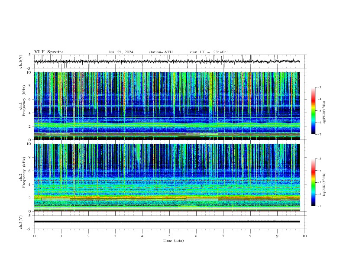Click the "5" tick on ch.1(V) axis
This screenshot has width=343, height=265.
(30, 55)
